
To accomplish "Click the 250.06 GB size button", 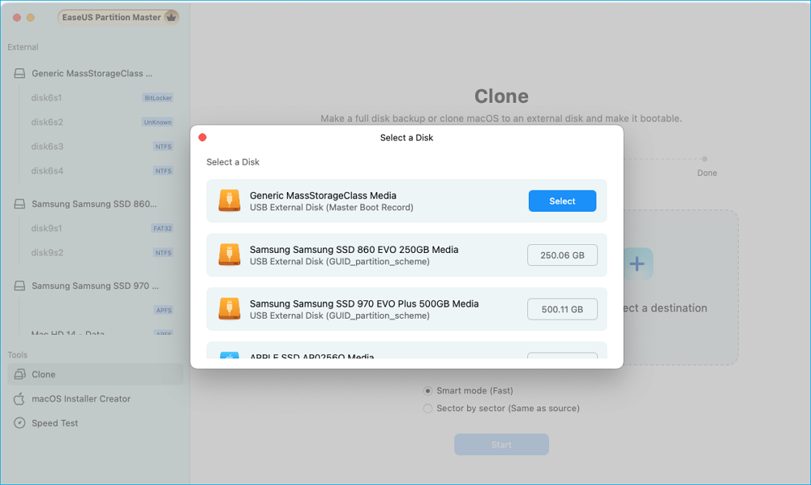I will [x=562, y=255].
